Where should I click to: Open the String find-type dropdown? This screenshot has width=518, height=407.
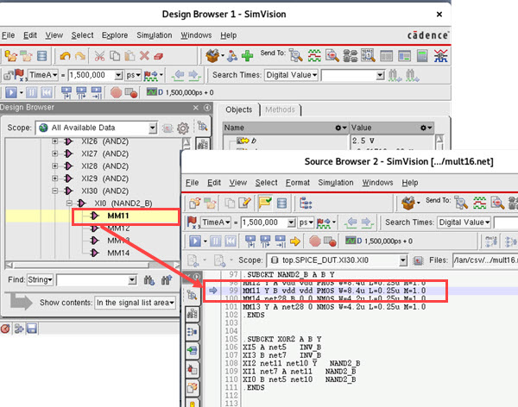40,280
